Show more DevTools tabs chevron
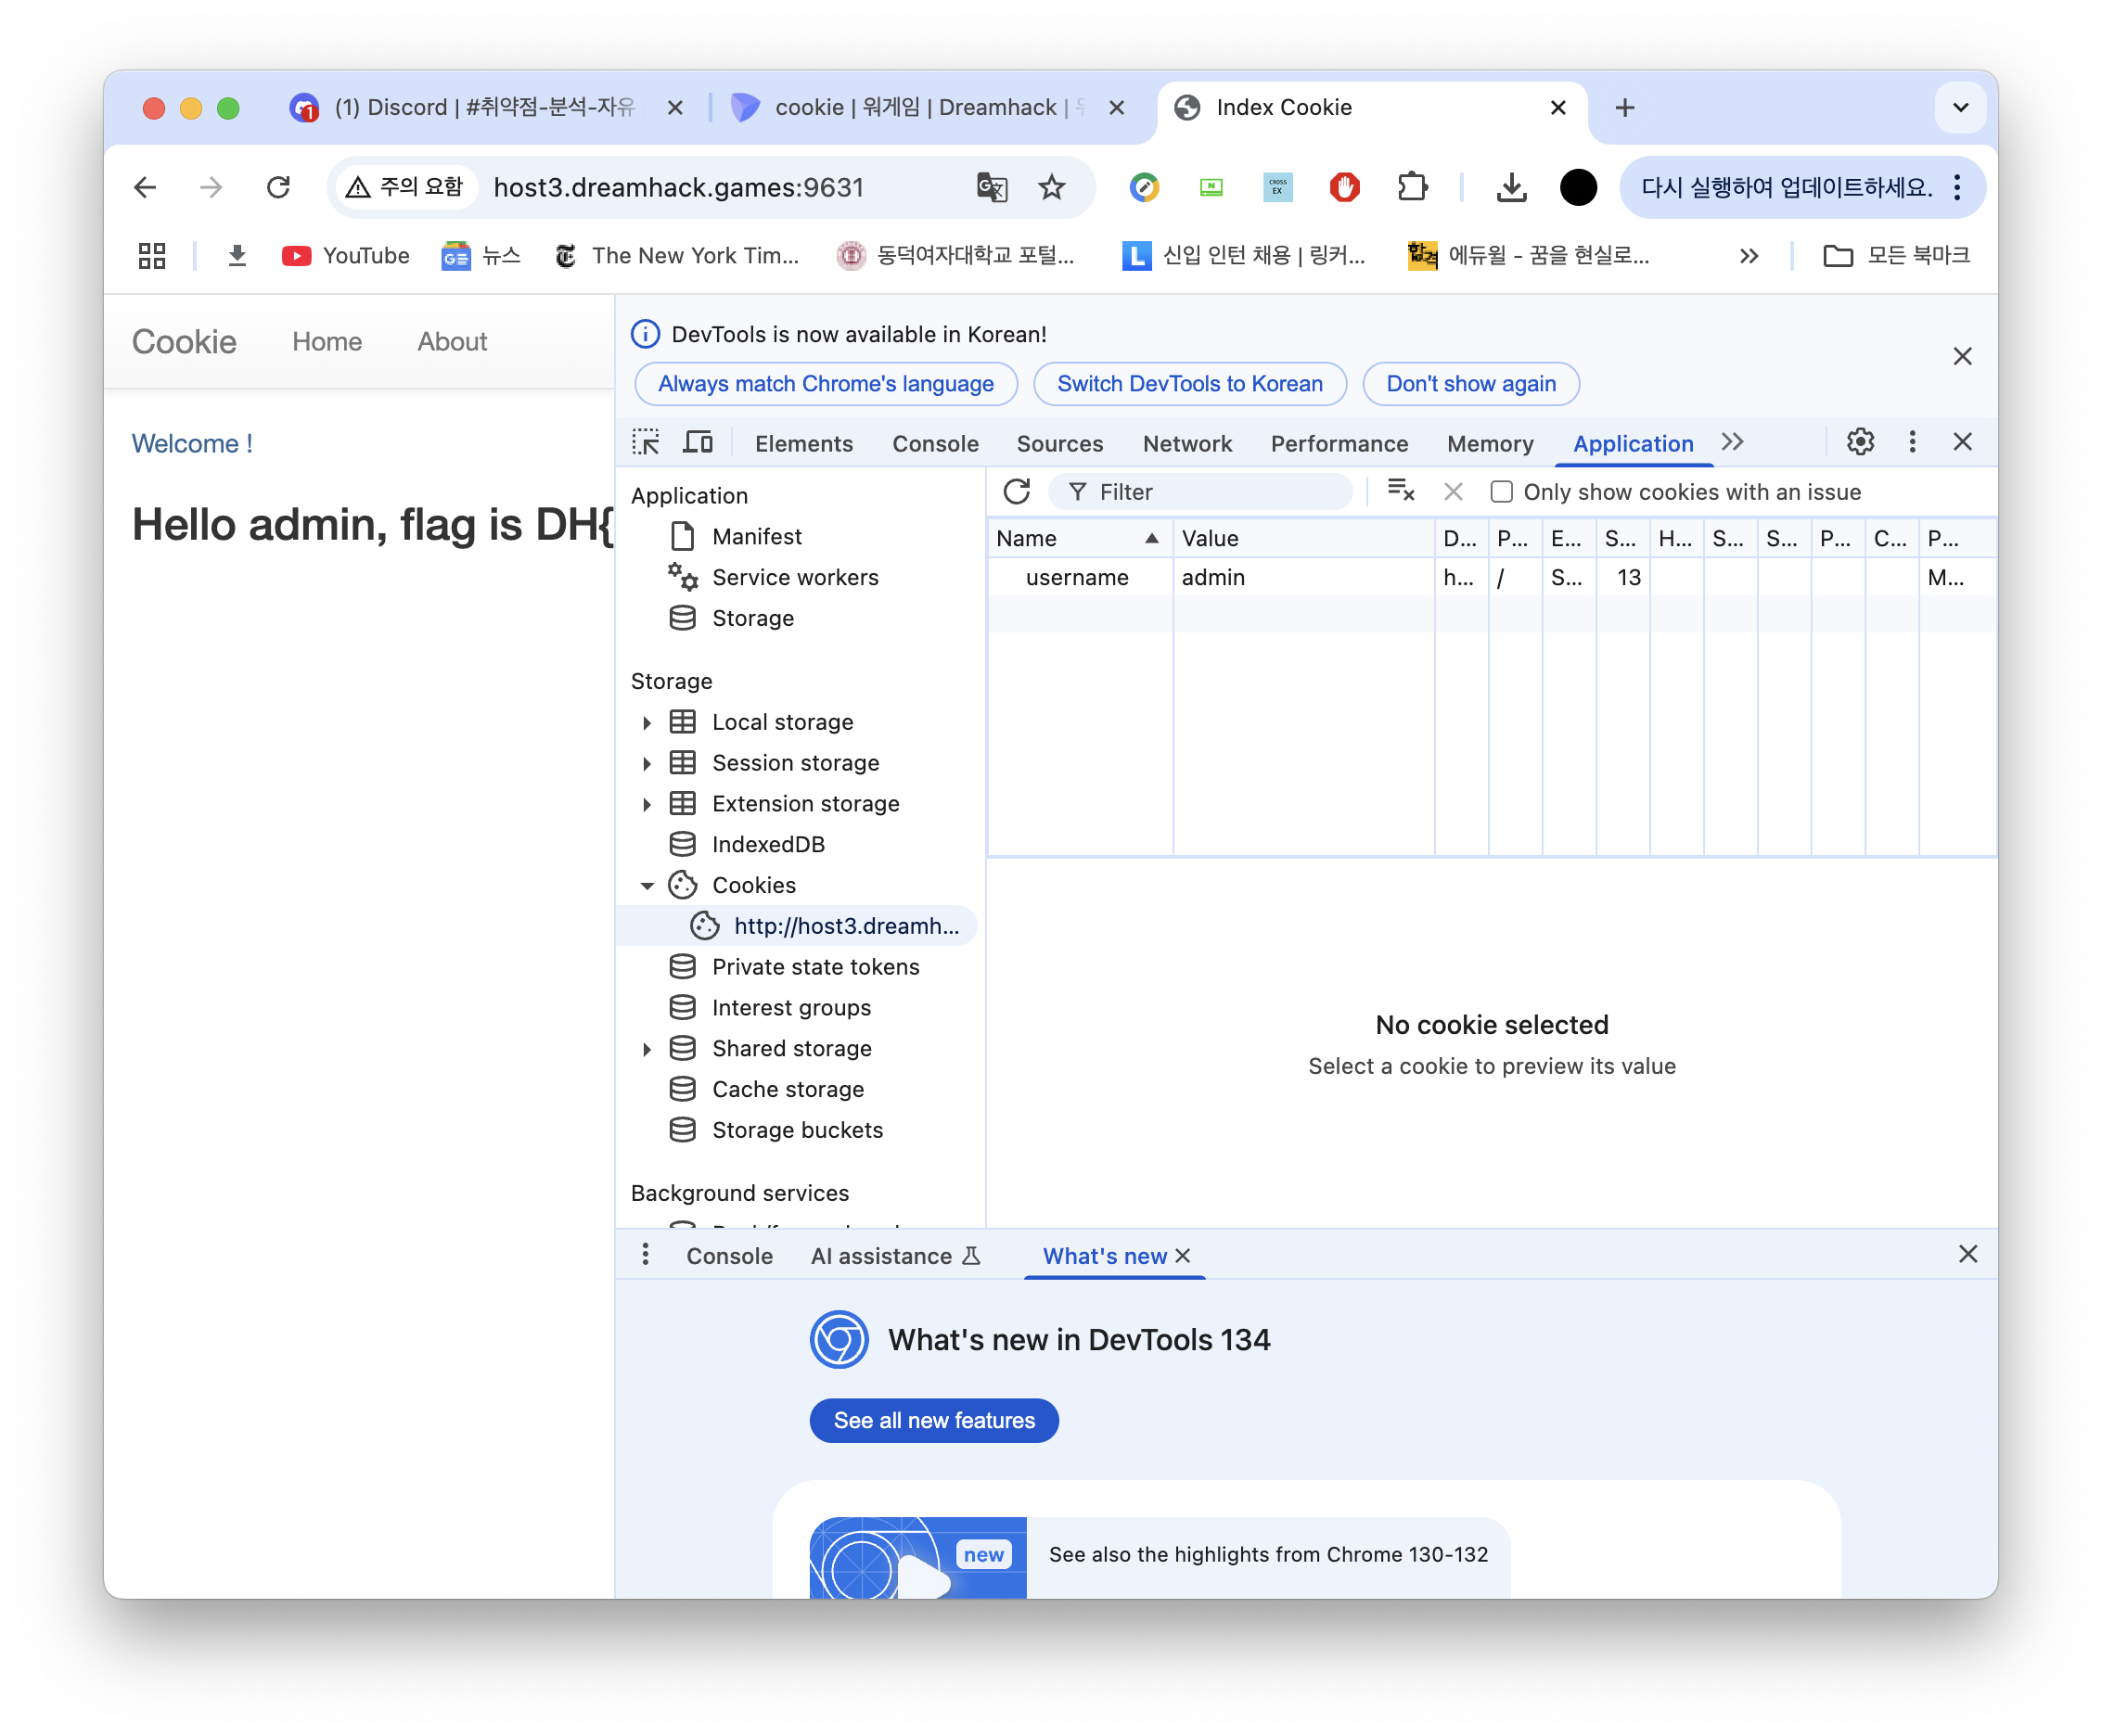This screenshot has height=1736, width=2102. 1733,442
